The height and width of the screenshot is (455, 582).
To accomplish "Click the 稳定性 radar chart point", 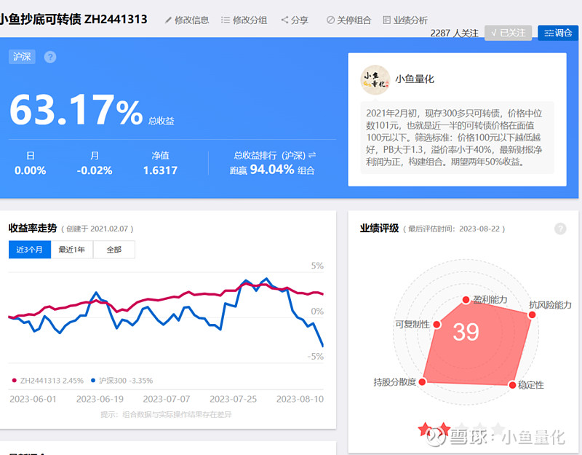I will click(512, 385).
